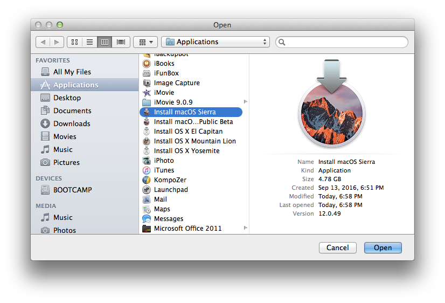This screenshot has width=445, height=303.
Task: Select the macOS Public Beta installer name
Action: pos(193,121)
